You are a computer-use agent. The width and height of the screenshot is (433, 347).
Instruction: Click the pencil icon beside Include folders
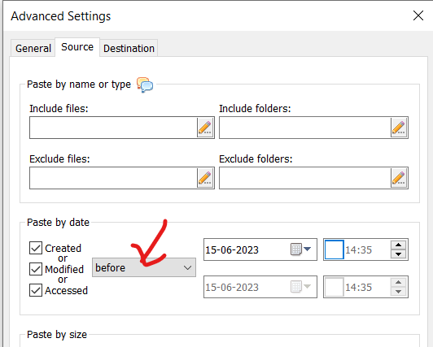click(399, 128)
